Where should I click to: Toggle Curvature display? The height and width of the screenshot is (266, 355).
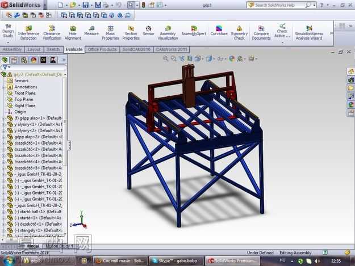(x=219, y=31)
